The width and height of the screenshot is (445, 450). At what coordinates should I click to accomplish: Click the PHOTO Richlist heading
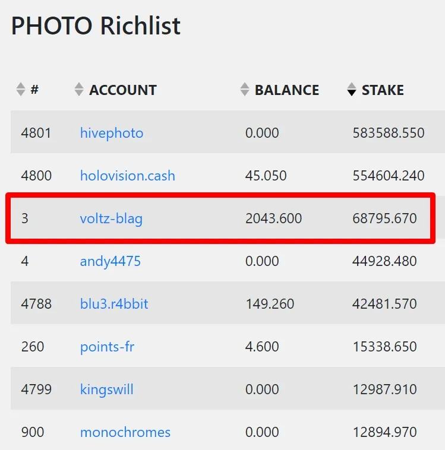96,26
